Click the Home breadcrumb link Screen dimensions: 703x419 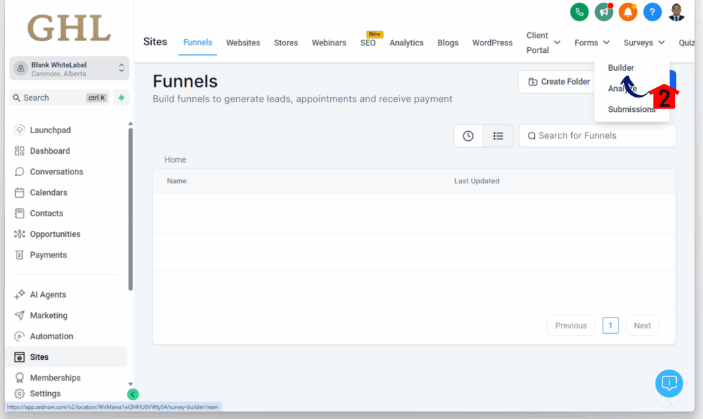click(x=175, y=160)
